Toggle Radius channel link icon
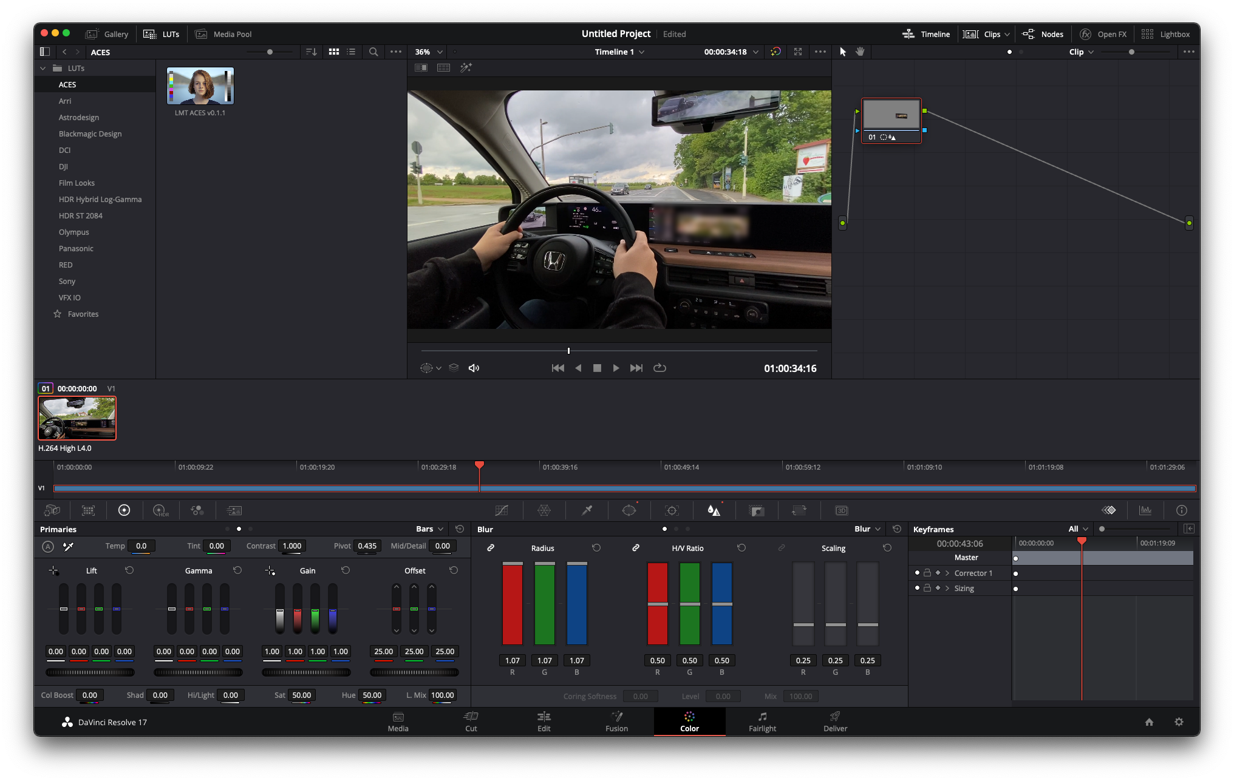Viewport: 1234px width, 781px height. pos(491,547)
